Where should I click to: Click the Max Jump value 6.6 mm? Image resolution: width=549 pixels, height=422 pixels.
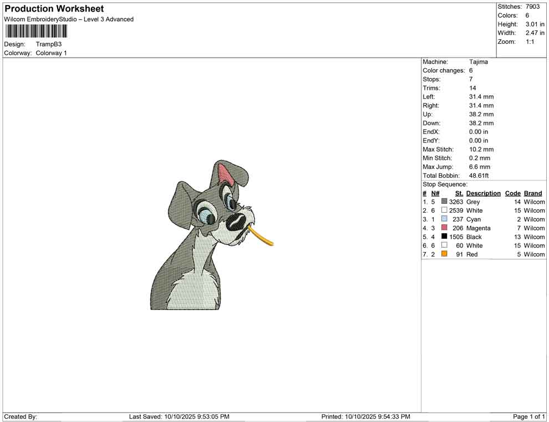(480, 167)
